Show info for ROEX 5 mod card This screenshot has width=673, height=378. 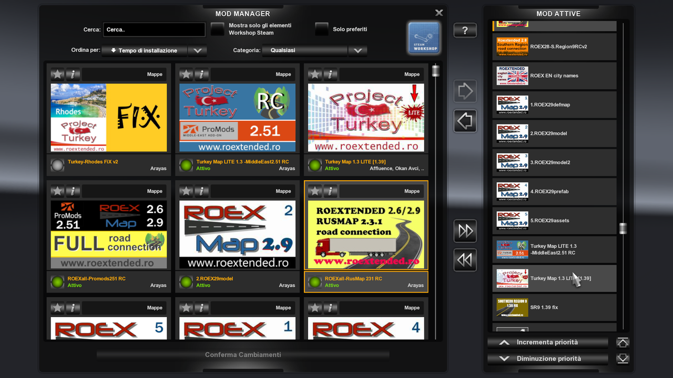pyautogui.click(x=73, y=308)
